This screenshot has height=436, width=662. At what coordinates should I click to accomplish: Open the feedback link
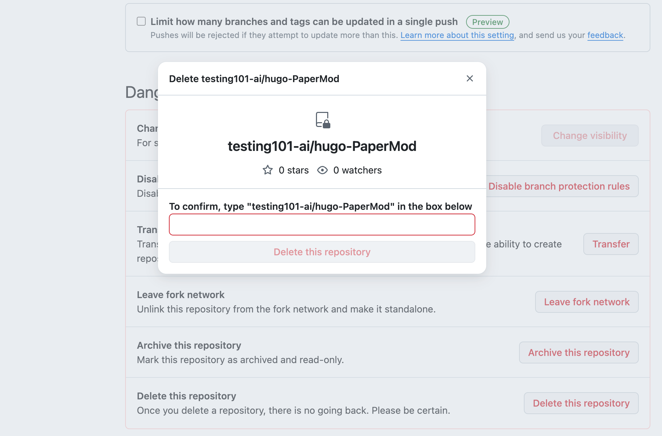coord(605,35)
